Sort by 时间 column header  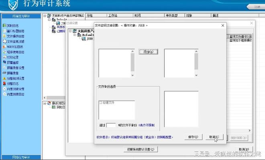(x=149, y=15)
